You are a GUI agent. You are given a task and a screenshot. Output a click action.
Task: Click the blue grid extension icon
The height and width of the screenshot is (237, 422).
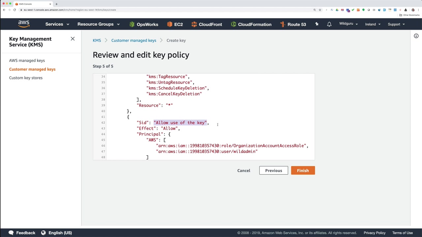coord(395,10)
